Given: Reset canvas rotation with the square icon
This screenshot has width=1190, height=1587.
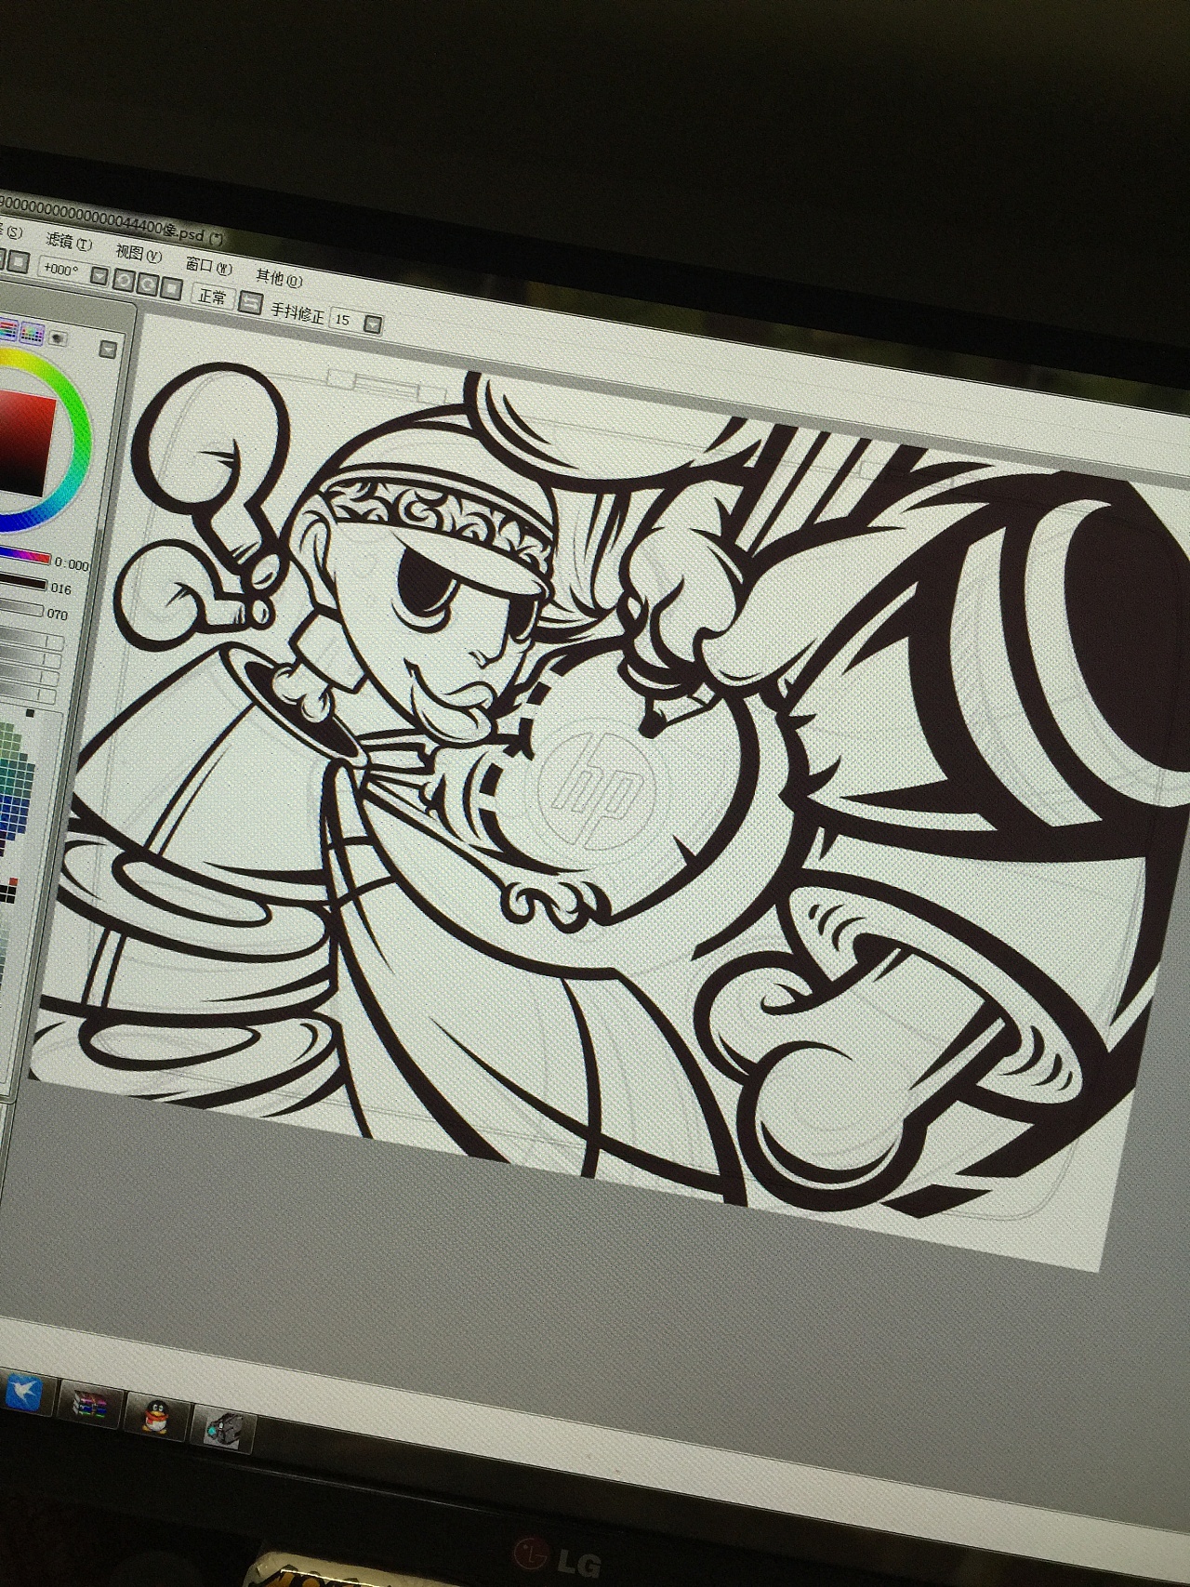Looking at the screenshot, I should 170,286.
